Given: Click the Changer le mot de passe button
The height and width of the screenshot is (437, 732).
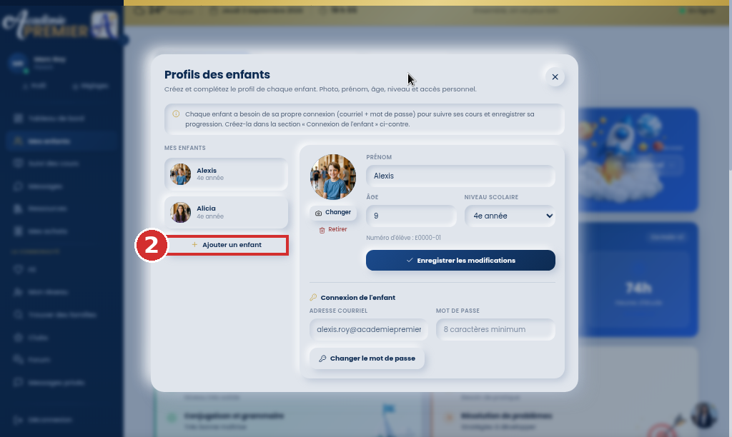Looking at the screenshot, I should click(367, 358).
